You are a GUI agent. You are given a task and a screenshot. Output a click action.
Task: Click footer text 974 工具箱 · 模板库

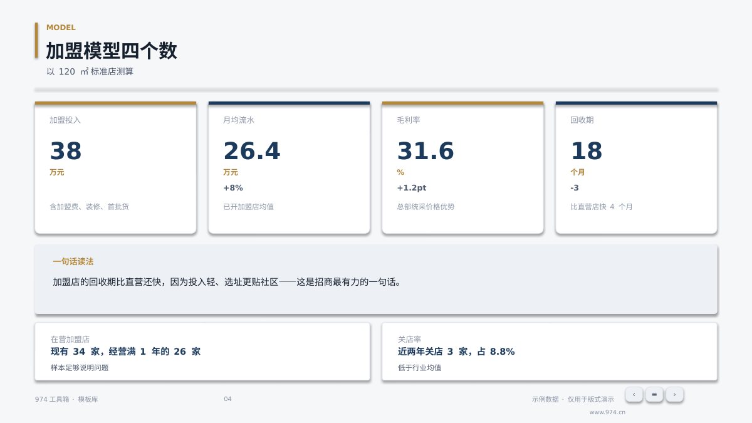pyautogui.click(x=66, y=399)
